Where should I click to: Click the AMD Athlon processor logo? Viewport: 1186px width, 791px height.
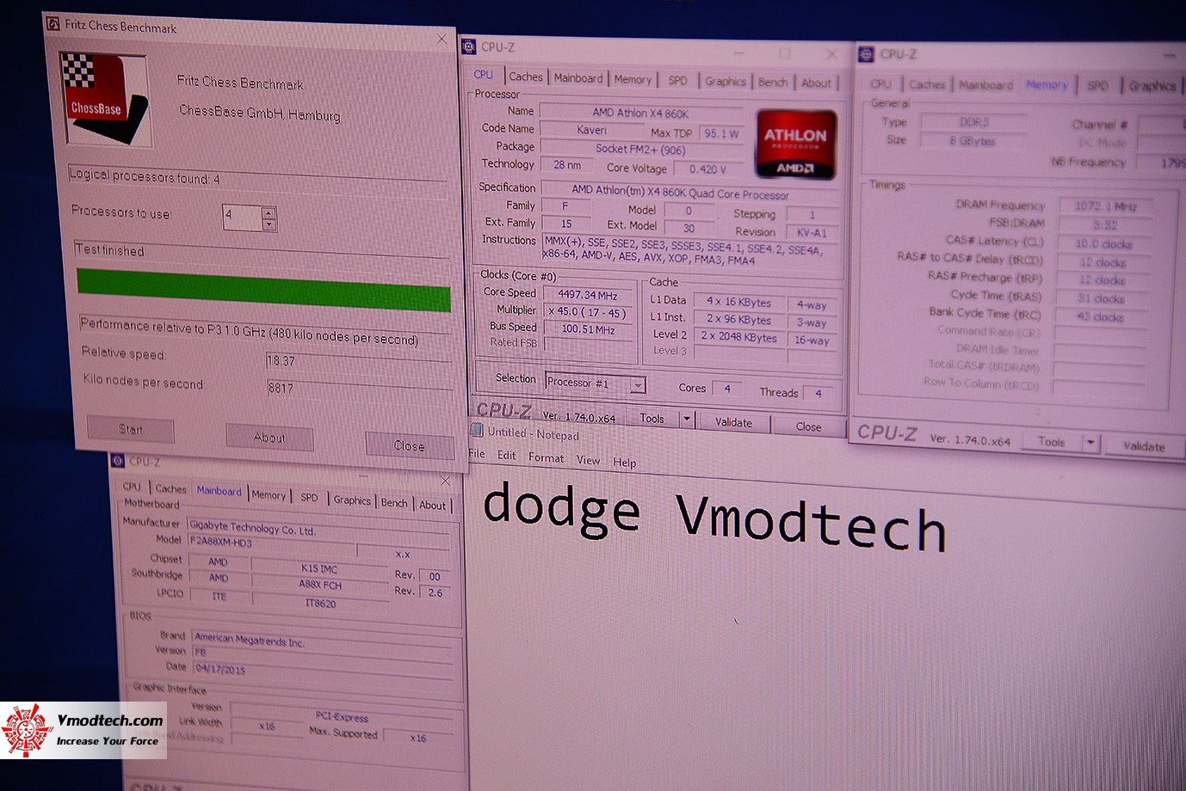tap(795, 144)
